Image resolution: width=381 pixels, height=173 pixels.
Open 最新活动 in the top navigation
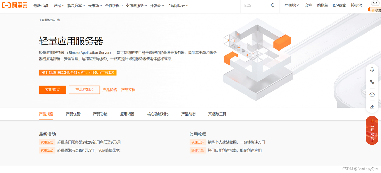pyautogui.click(x=41, y=6)
